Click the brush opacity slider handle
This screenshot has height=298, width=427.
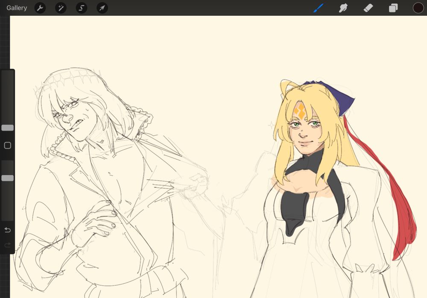(x=8, y=178)
